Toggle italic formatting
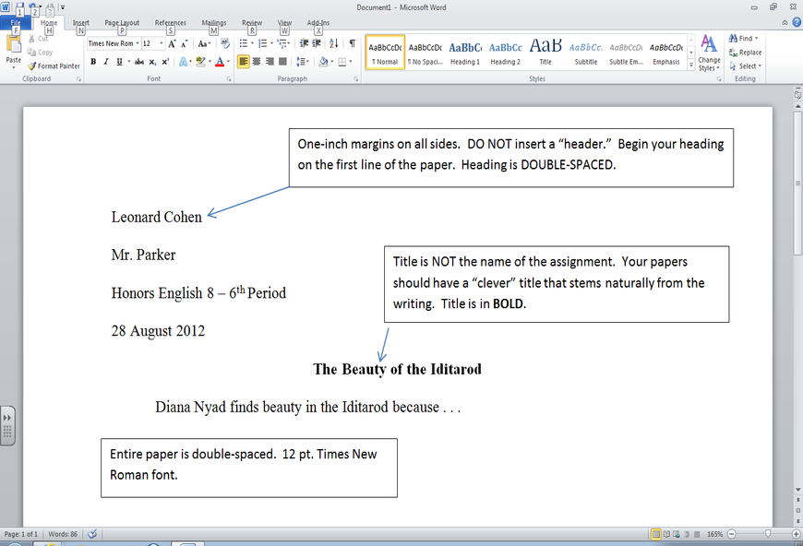 pyautogui.click(x=104, y=61)
